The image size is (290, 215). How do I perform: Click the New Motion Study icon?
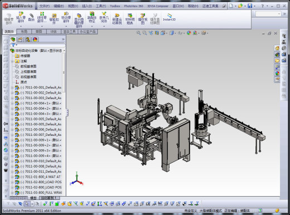pos(117,19)
